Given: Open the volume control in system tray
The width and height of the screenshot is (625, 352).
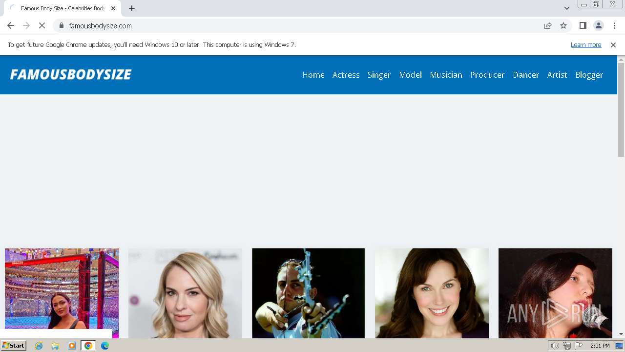Looking at the screenshot, I should coord(555,346).
